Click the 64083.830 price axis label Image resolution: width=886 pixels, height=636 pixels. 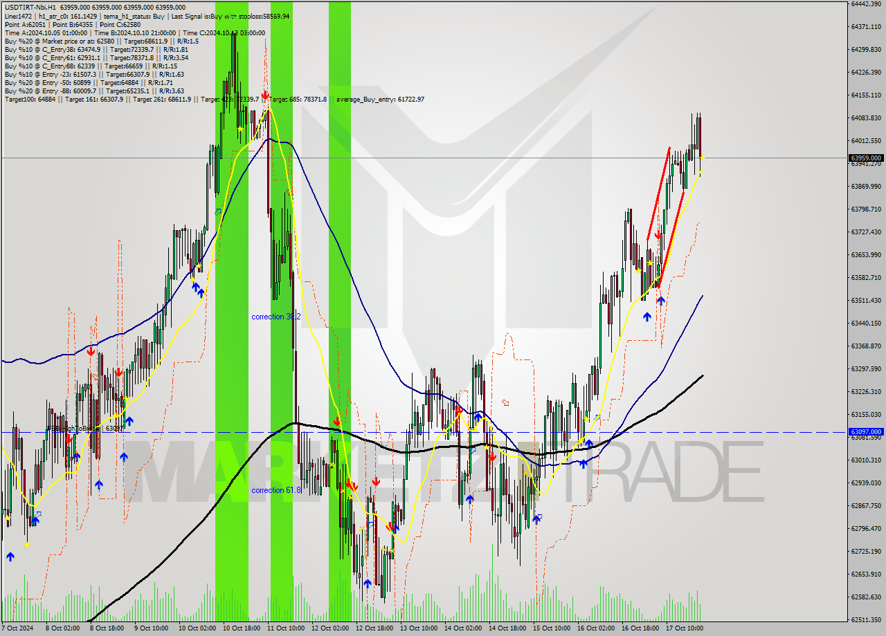(866, 118)
